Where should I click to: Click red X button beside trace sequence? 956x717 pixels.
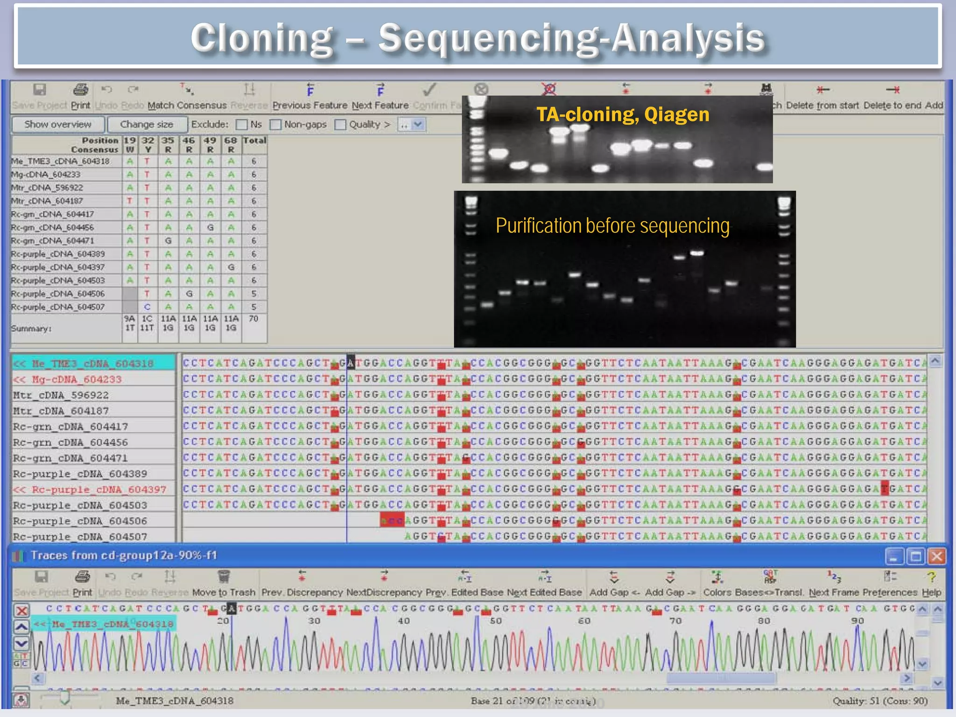click(21, 610)
